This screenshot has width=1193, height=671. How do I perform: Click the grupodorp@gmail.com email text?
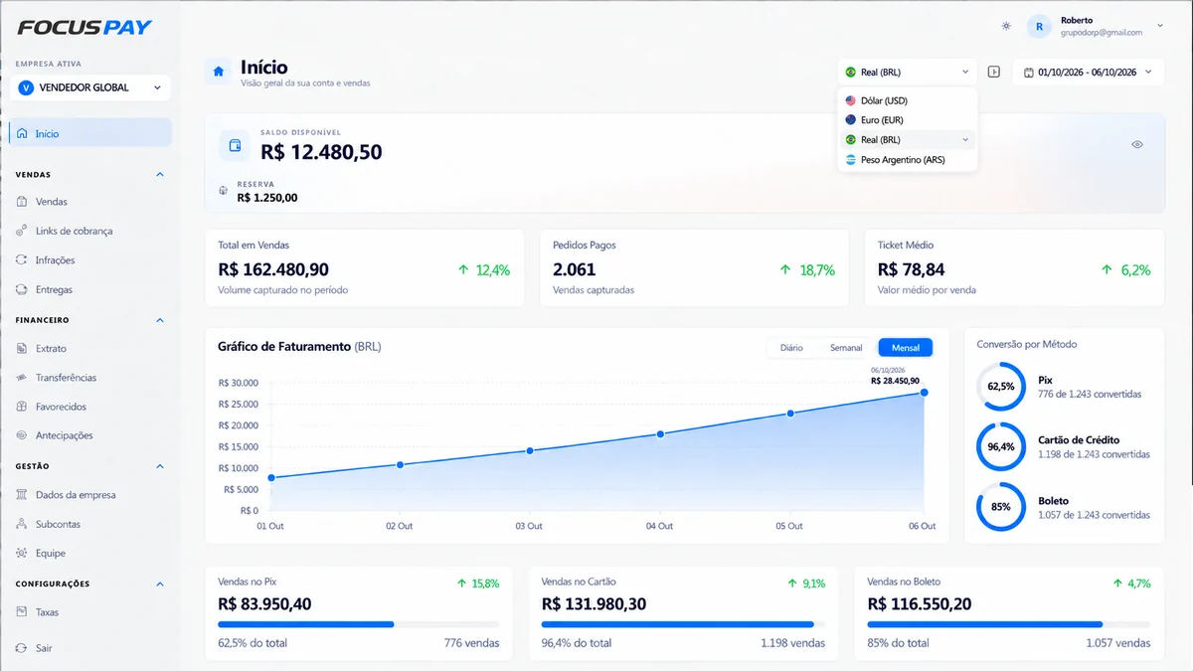coord(1102,33)
